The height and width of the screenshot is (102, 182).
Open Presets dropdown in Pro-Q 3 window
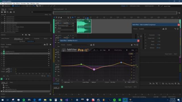(77, 45)
